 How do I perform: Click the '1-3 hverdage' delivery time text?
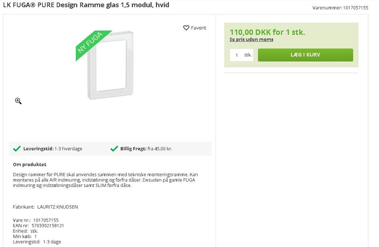[x=68, y=149]
